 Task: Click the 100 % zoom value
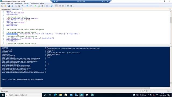tap(169, 91)
